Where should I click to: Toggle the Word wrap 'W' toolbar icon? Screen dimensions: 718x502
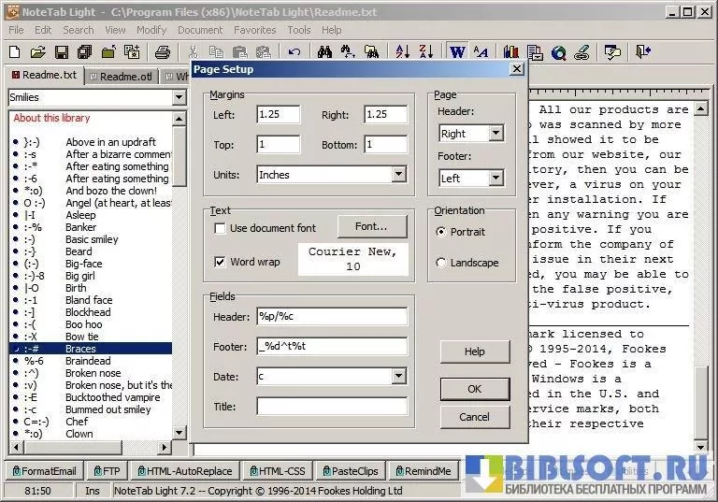457,52
